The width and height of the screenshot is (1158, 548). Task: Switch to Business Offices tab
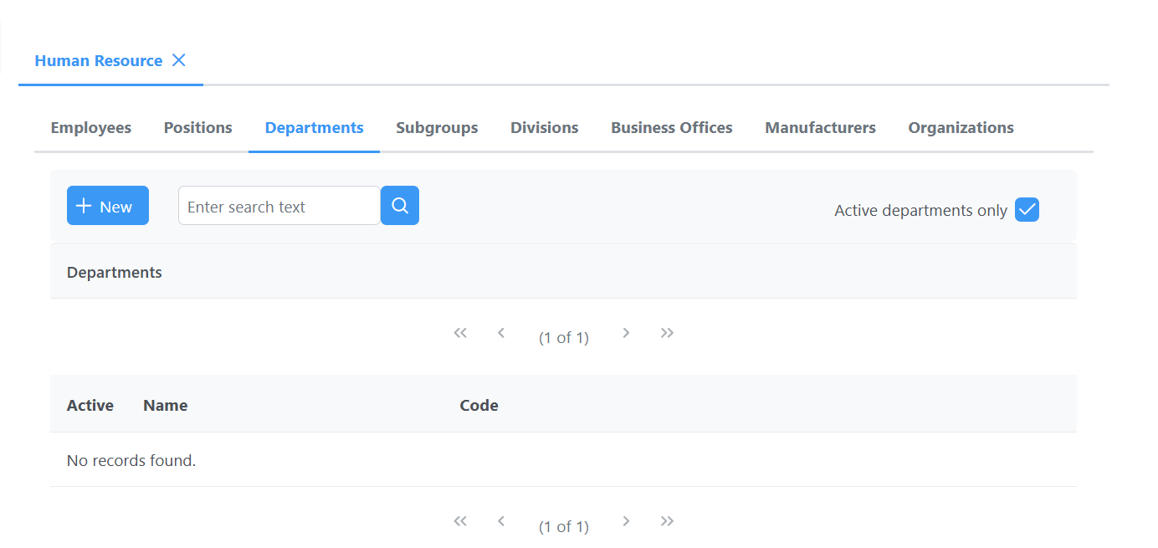coord(671,128)
